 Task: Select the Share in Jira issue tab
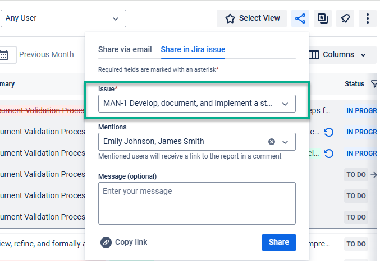[x=193, y=49]
